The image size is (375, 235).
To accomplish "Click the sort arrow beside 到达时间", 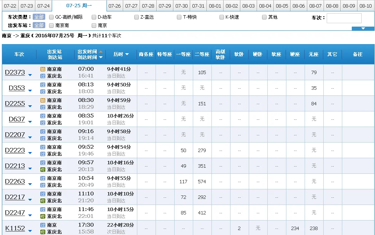I will coord(101,57).
